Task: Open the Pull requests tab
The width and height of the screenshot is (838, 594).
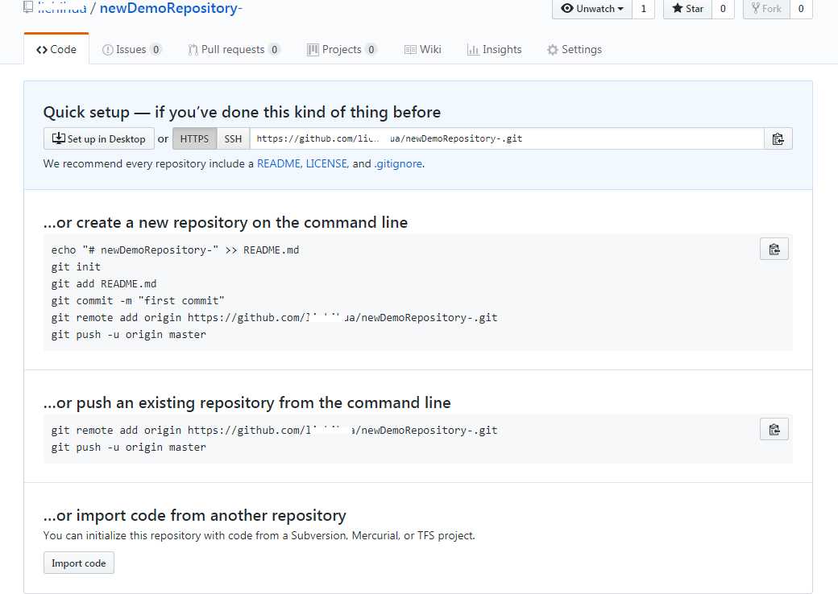Action: 234,49
